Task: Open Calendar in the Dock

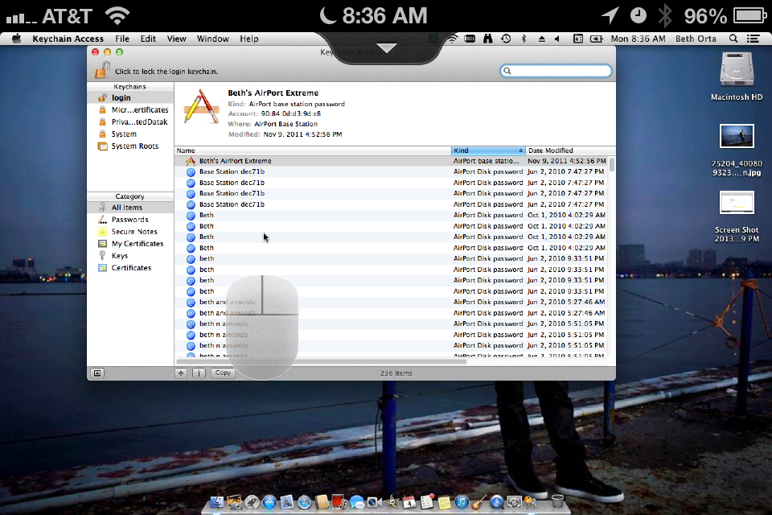Action: 409,501
